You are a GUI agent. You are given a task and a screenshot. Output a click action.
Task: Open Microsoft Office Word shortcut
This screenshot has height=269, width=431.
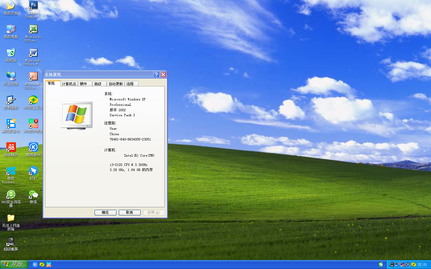[x=33, y=54]
